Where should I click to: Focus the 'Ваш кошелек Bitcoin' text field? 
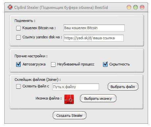coord(94,28)
